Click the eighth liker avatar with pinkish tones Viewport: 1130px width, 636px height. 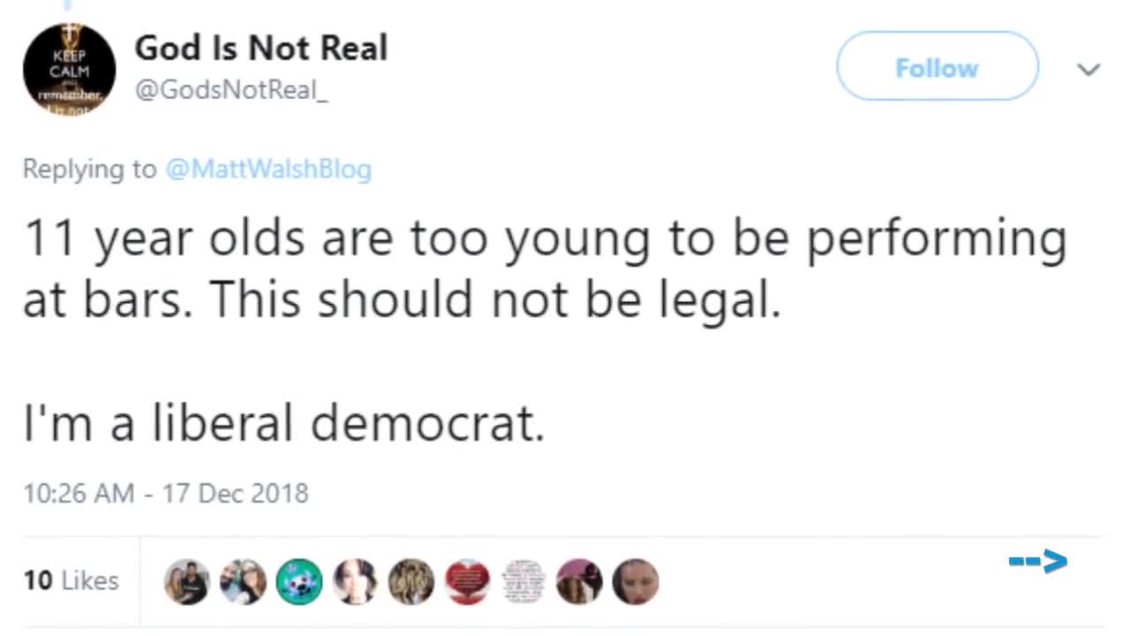coord(579,582)
